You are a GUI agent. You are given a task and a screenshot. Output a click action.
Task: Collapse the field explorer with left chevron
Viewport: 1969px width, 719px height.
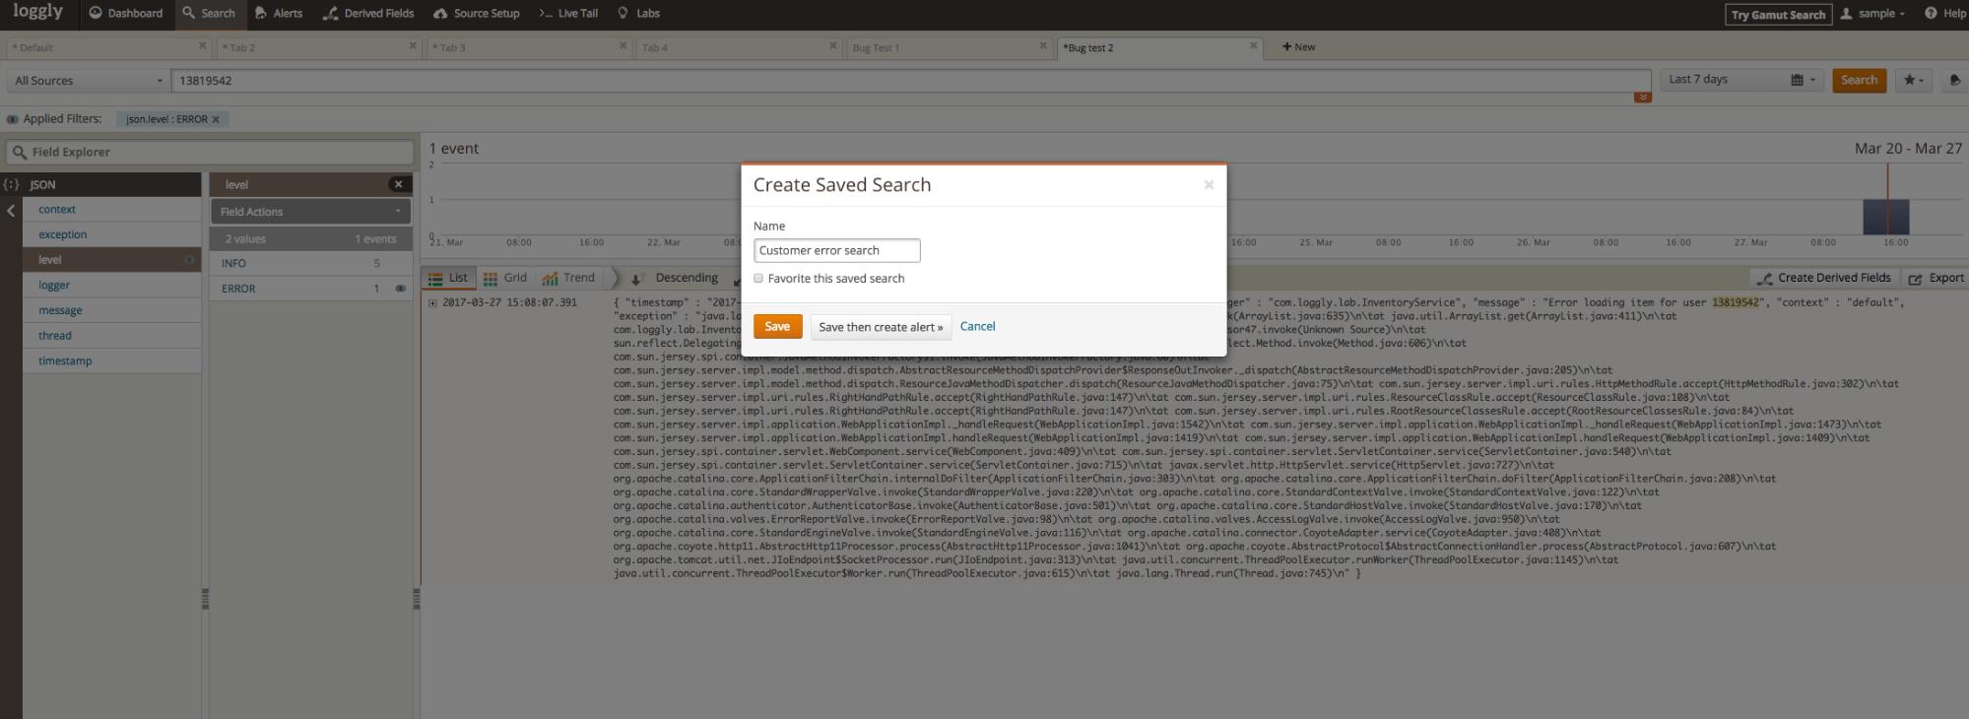click(11, 211)
